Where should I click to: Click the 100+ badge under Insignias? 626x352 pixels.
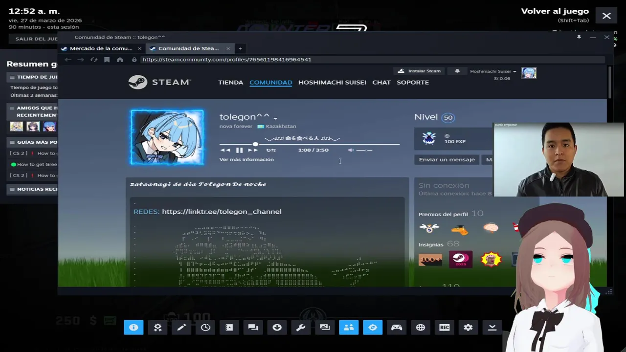click(430, 260)
